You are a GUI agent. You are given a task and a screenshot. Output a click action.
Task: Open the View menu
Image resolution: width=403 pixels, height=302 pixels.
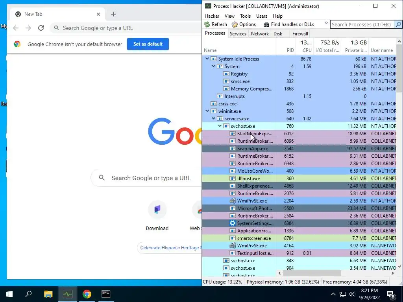point(229,16)
